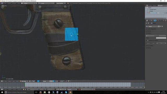
Task: Open the Timeline editor type icon
Action: coord(2,89)
